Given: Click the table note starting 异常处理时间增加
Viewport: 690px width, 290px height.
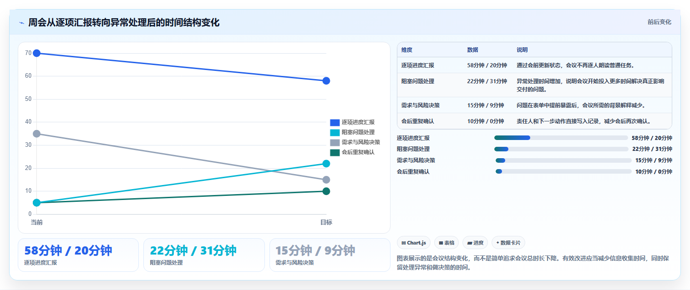Looking at the screenshot, I should [x=590, y=85].
